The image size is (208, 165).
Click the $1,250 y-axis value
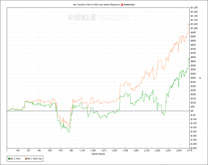point(194,8)
